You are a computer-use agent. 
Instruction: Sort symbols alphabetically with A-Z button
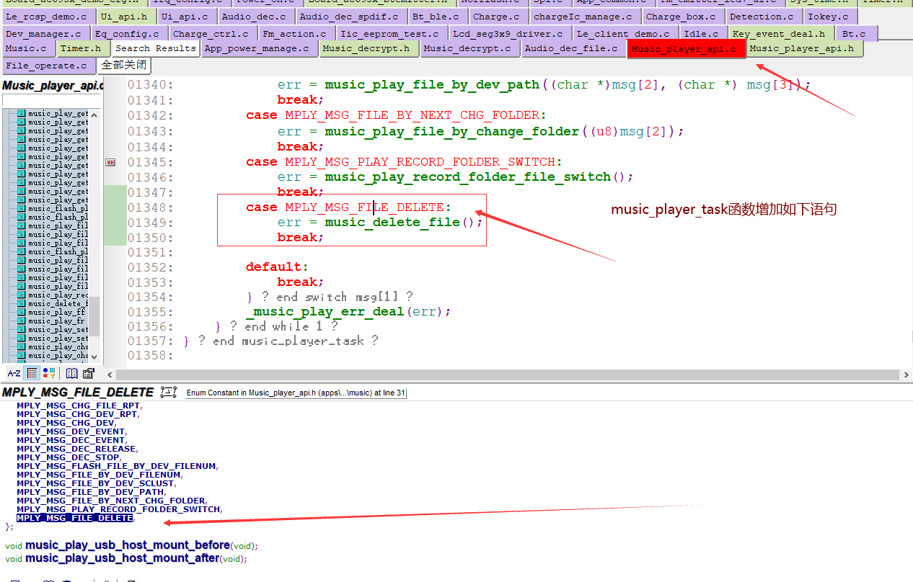[x=14, y=373]
